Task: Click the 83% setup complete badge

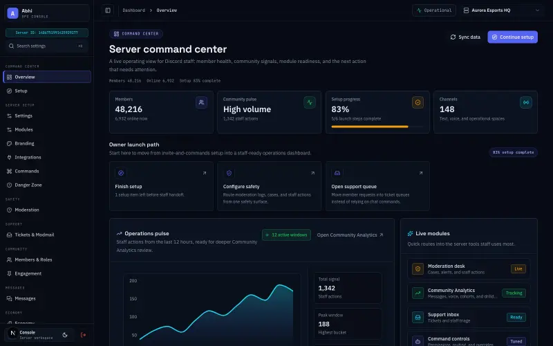Action: click(513, 152)
